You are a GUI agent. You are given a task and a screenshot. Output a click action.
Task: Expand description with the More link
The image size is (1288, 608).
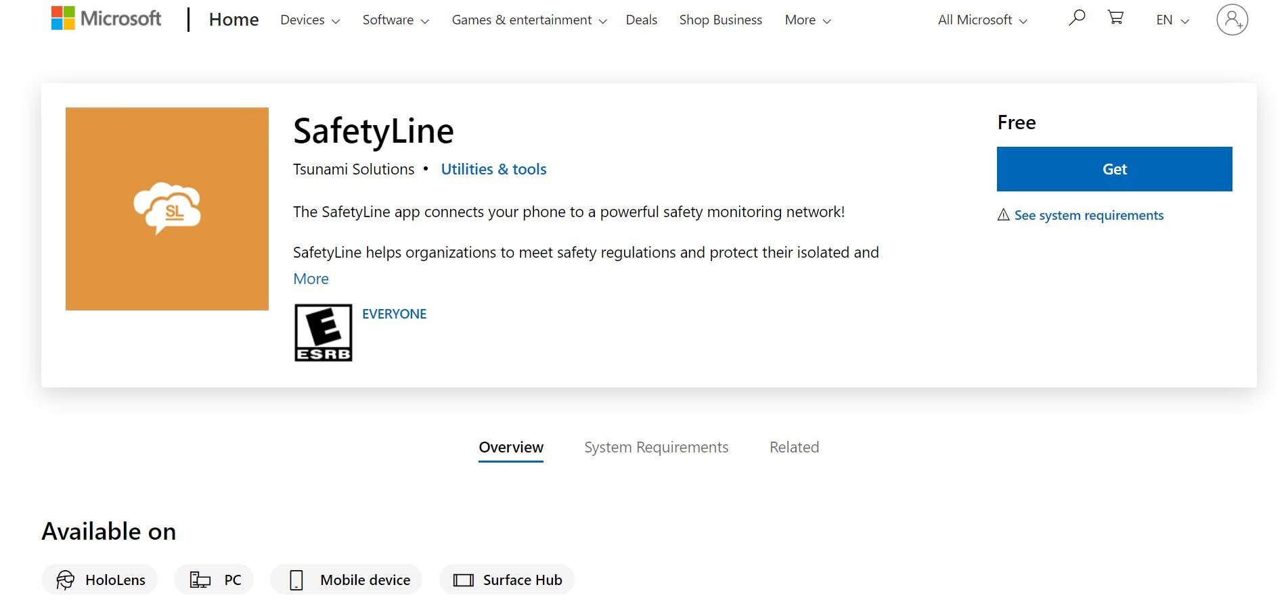pos(311,279)
